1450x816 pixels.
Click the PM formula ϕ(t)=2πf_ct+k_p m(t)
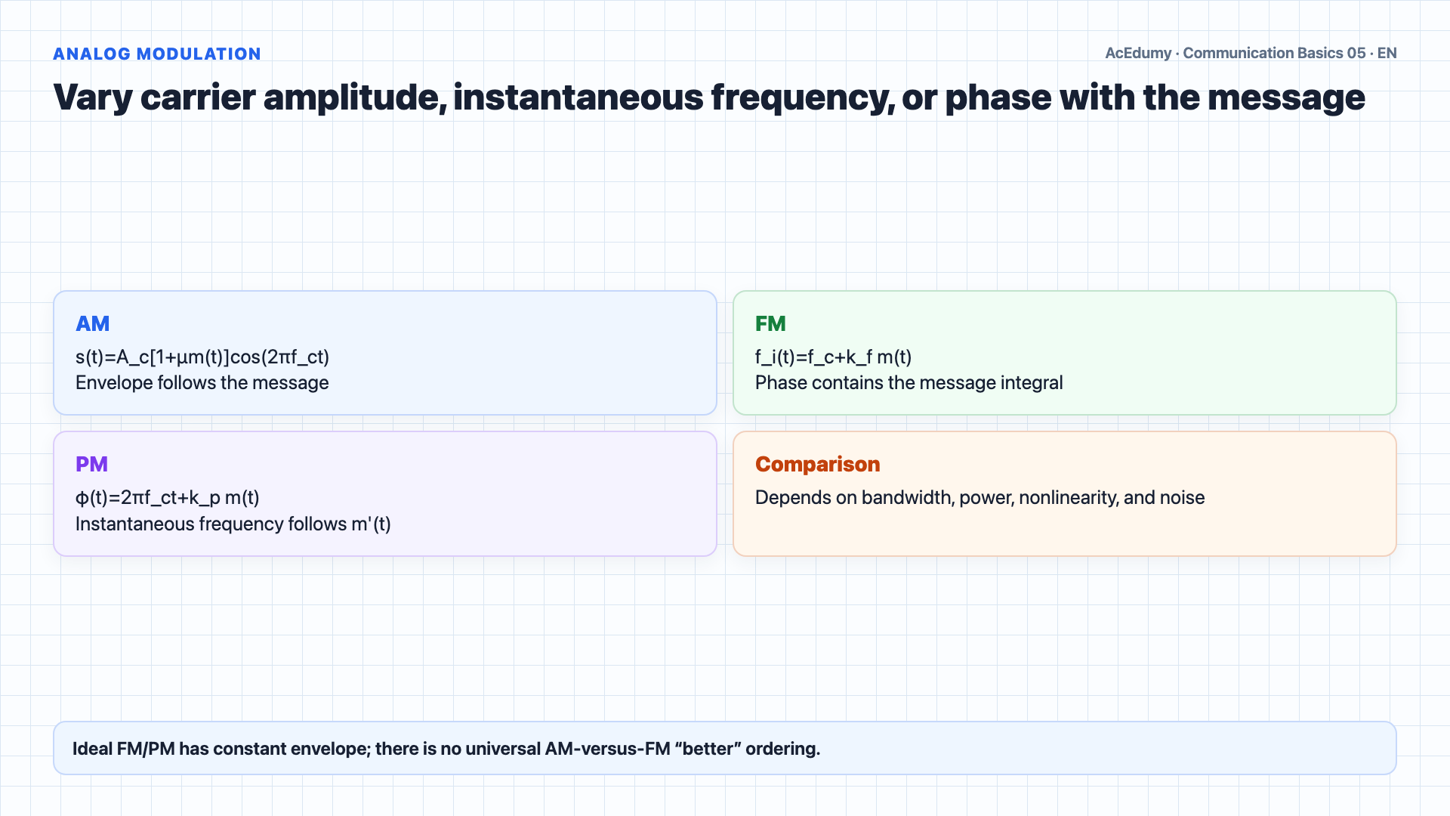(168, 497)
